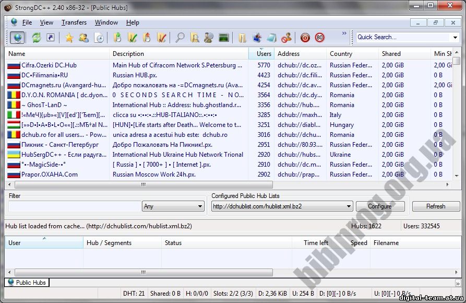Expand the toolbar overflow chevron
Viewport: 466px width, 303px height.
point(344,33)
